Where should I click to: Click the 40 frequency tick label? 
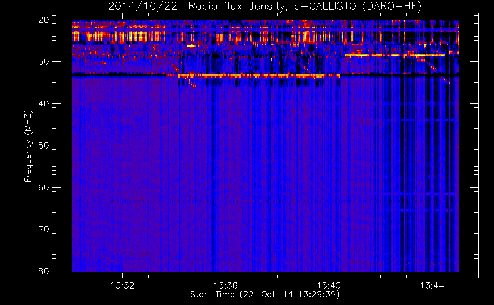tap(44, 104)
